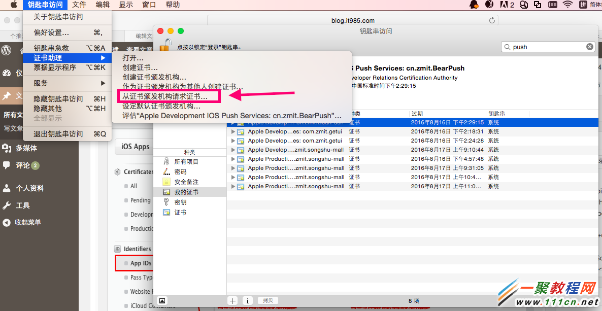The width and height of the screenshot is (602, 311).
Task: Select certificate row expiring 上午10:4…
Action: pos(412,177)
